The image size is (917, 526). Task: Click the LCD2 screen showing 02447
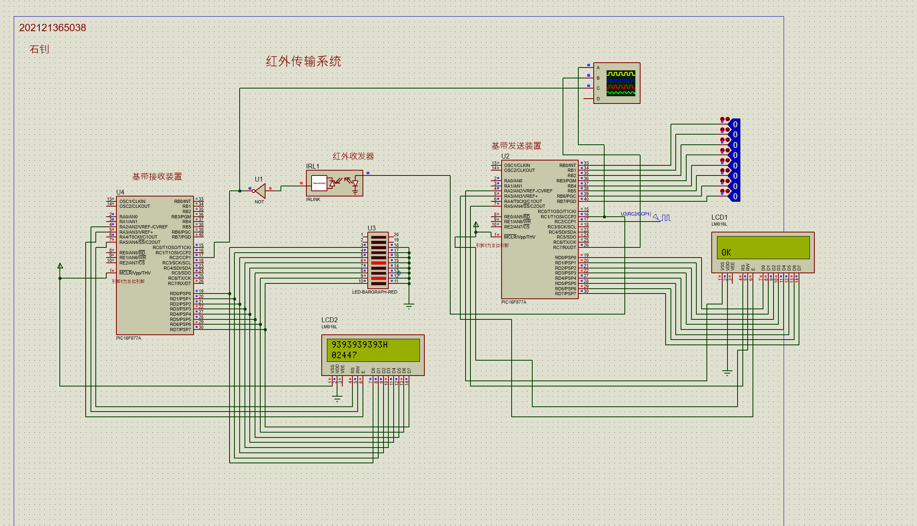pos(373,350)
